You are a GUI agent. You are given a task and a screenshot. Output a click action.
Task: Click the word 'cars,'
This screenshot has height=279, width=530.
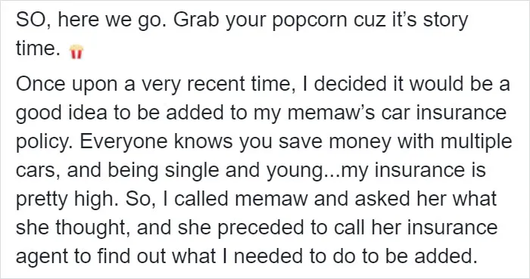tap(39, 172)
